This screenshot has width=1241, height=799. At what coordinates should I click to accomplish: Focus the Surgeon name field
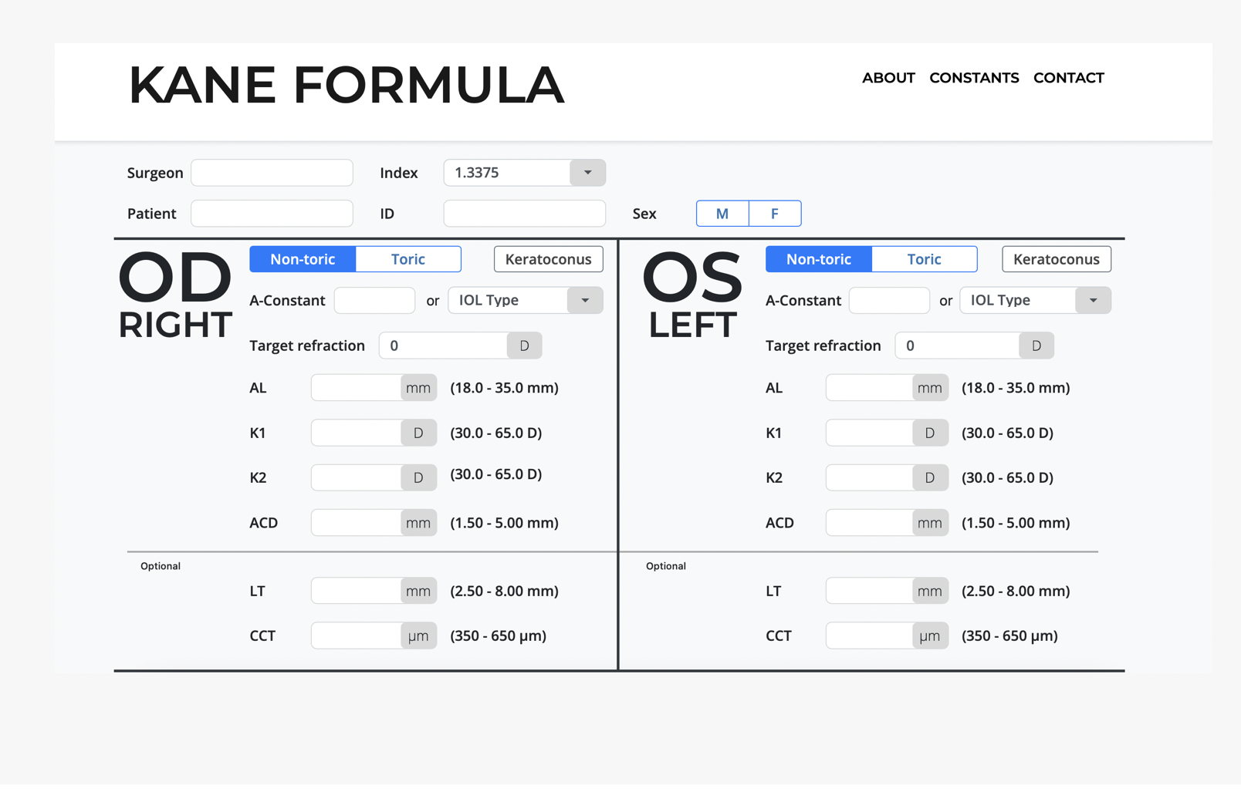[272, 173]
